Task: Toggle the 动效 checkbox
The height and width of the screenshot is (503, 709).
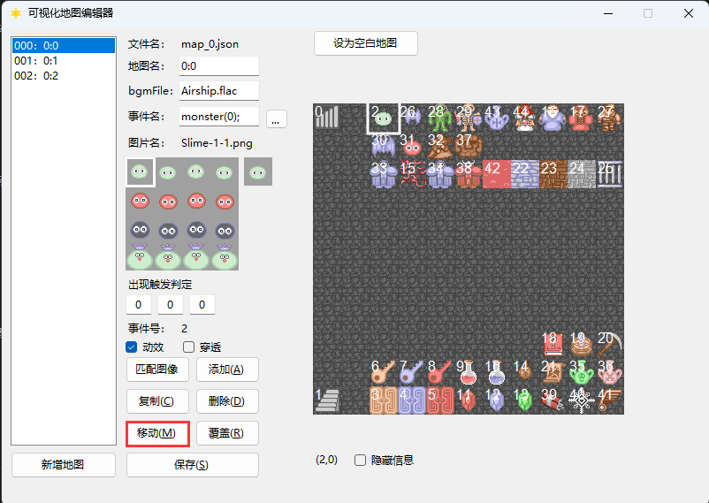Action: [132, 347]
